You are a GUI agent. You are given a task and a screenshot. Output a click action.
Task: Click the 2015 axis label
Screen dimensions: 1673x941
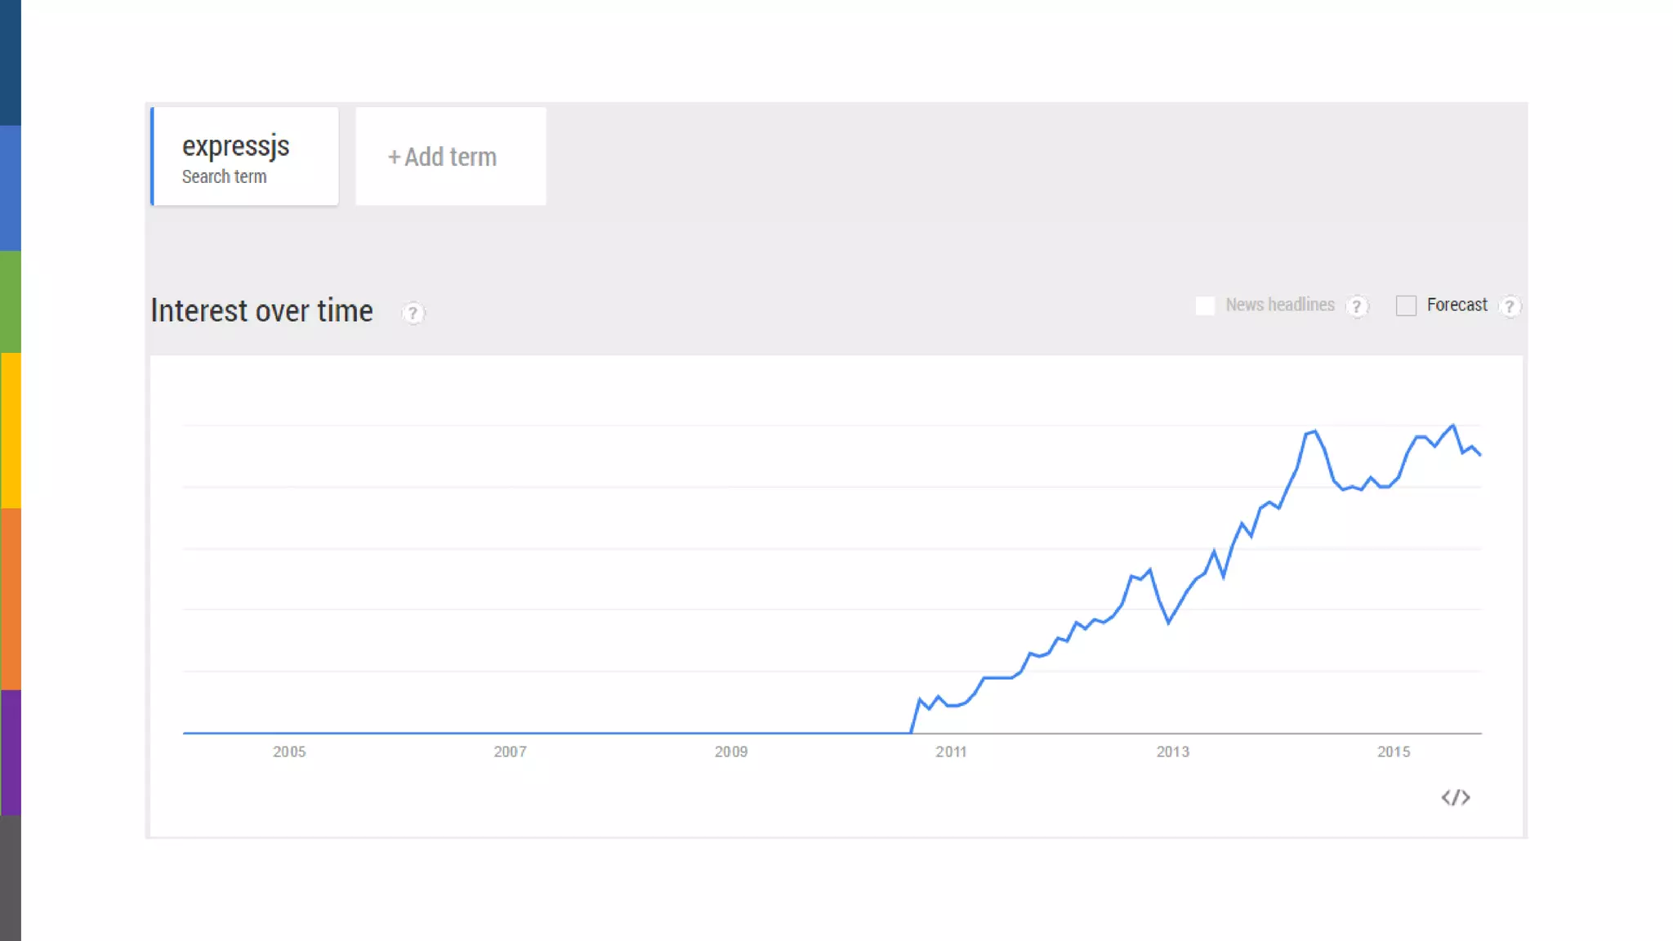click(1394, 751)
